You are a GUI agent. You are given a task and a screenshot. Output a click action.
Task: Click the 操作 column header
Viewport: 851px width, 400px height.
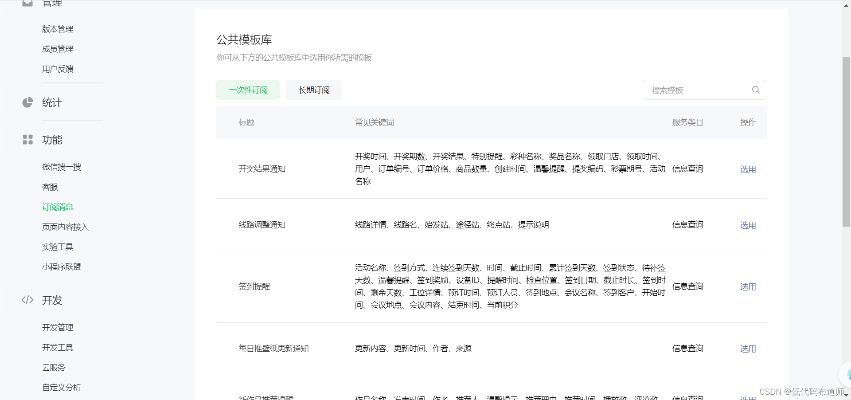748,122
